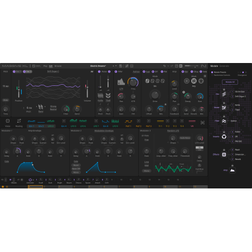Open the Strong Neutral wavetable filter menu
This screenshot has width=252, height=252.
click(53, 108)
